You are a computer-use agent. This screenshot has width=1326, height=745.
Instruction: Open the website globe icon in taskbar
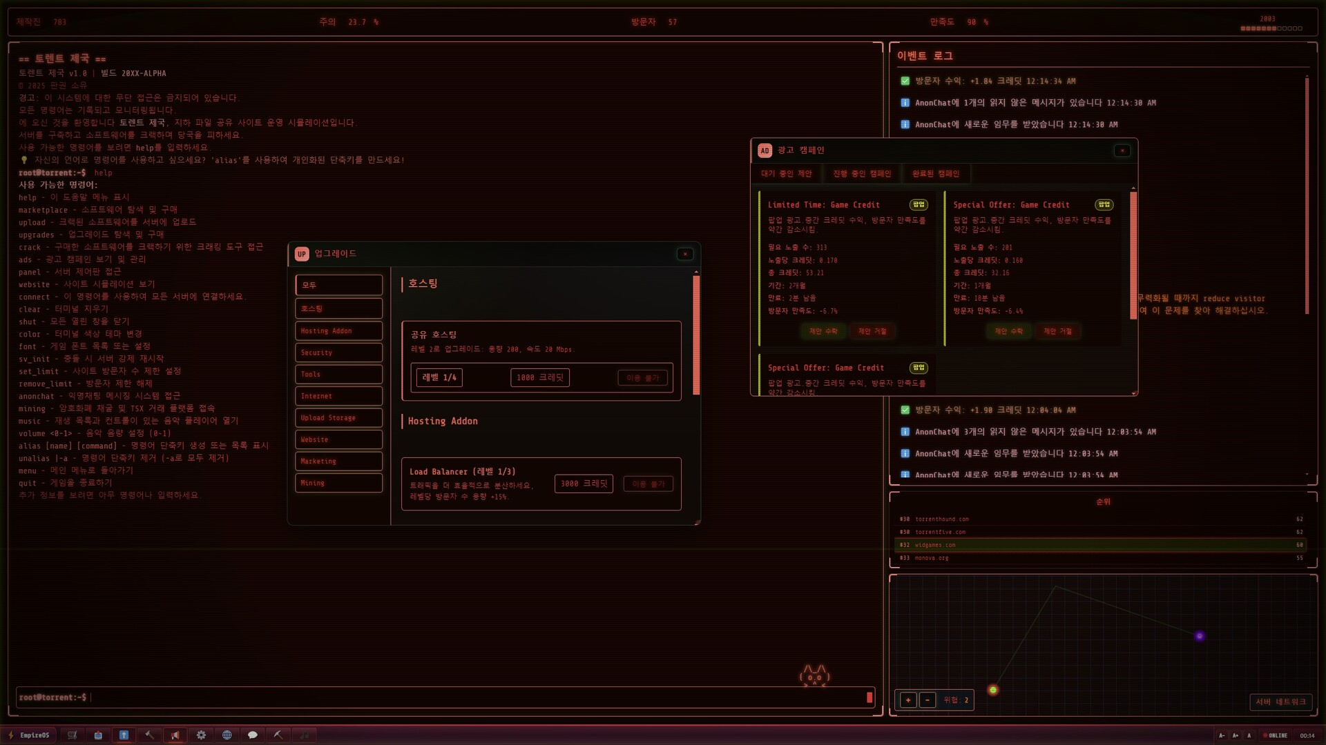click(x=227, y=735)
